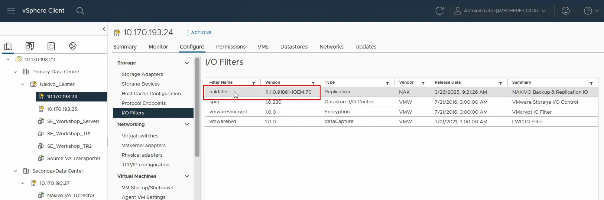The image size is (604, 200).
Task: Open the Monitor tab
Action: [x=158, y=47]
